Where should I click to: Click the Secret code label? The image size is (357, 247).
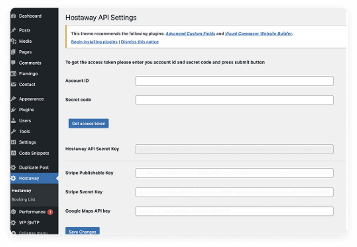(x=78, y=100)
